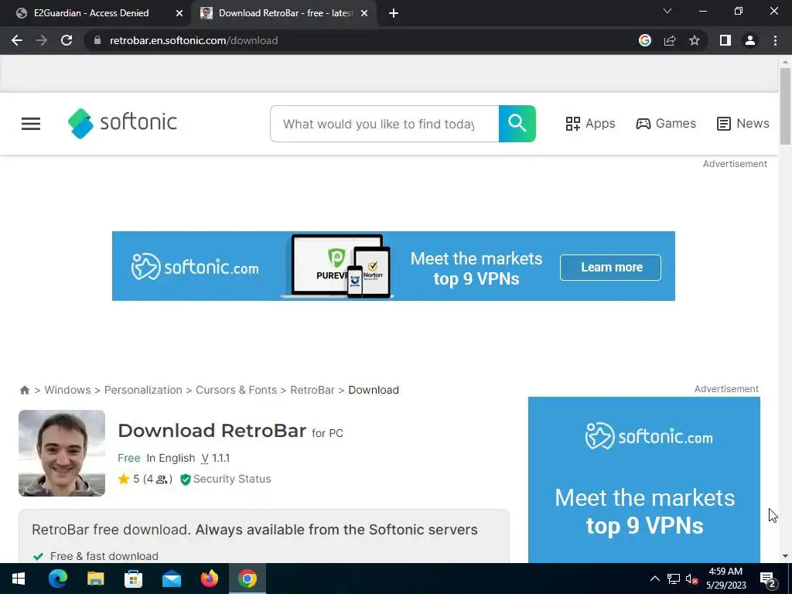Open Cursors & Fonts breadcrumb link

coord(237,390)
